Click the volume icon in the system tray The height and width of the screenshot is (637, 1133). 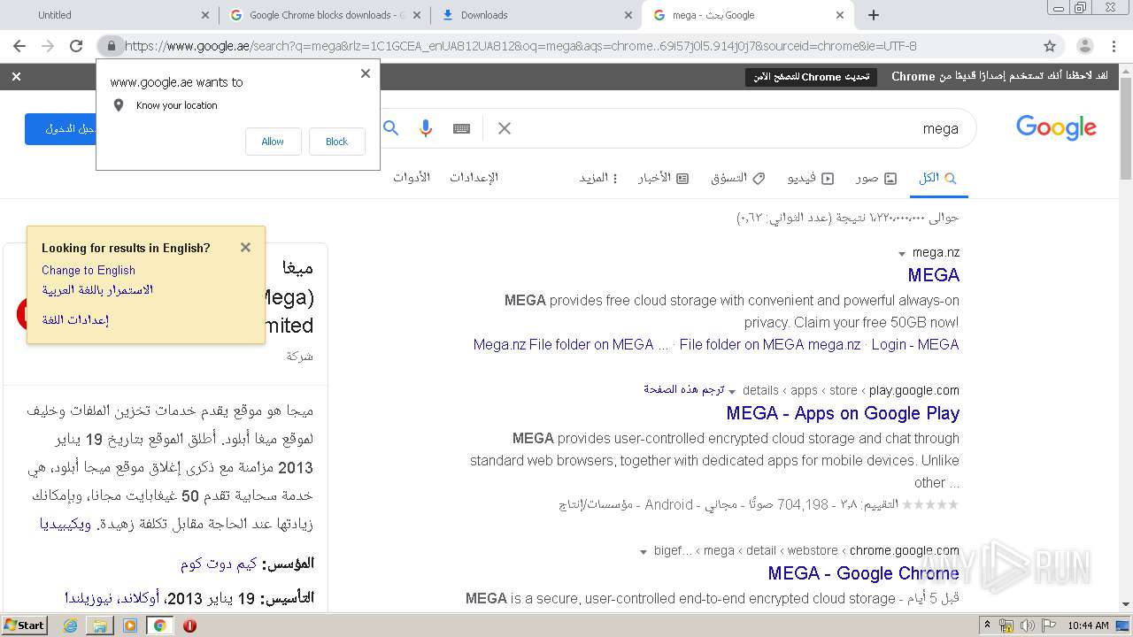click(1028, 625)
